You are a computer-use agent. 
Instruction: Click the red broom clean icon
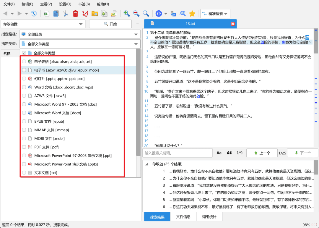pos(85,14)
